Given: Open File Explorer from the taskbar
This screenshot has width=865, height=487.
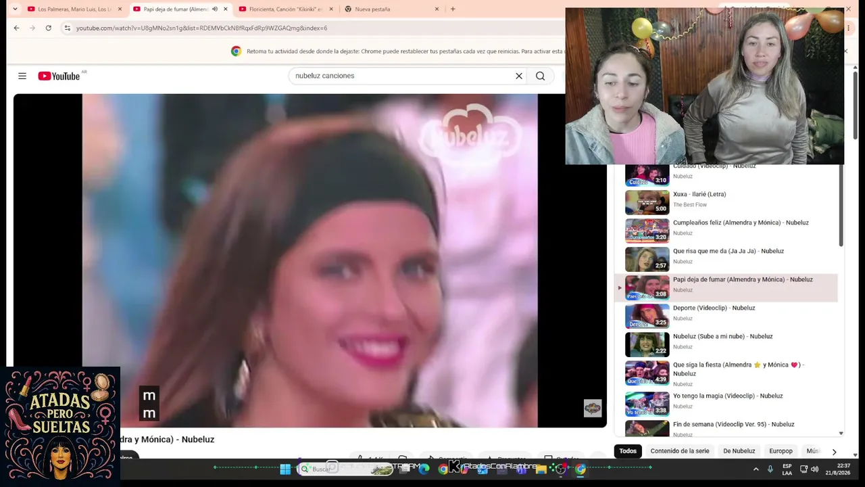Looking at the screenshot, I should (541, 469).
